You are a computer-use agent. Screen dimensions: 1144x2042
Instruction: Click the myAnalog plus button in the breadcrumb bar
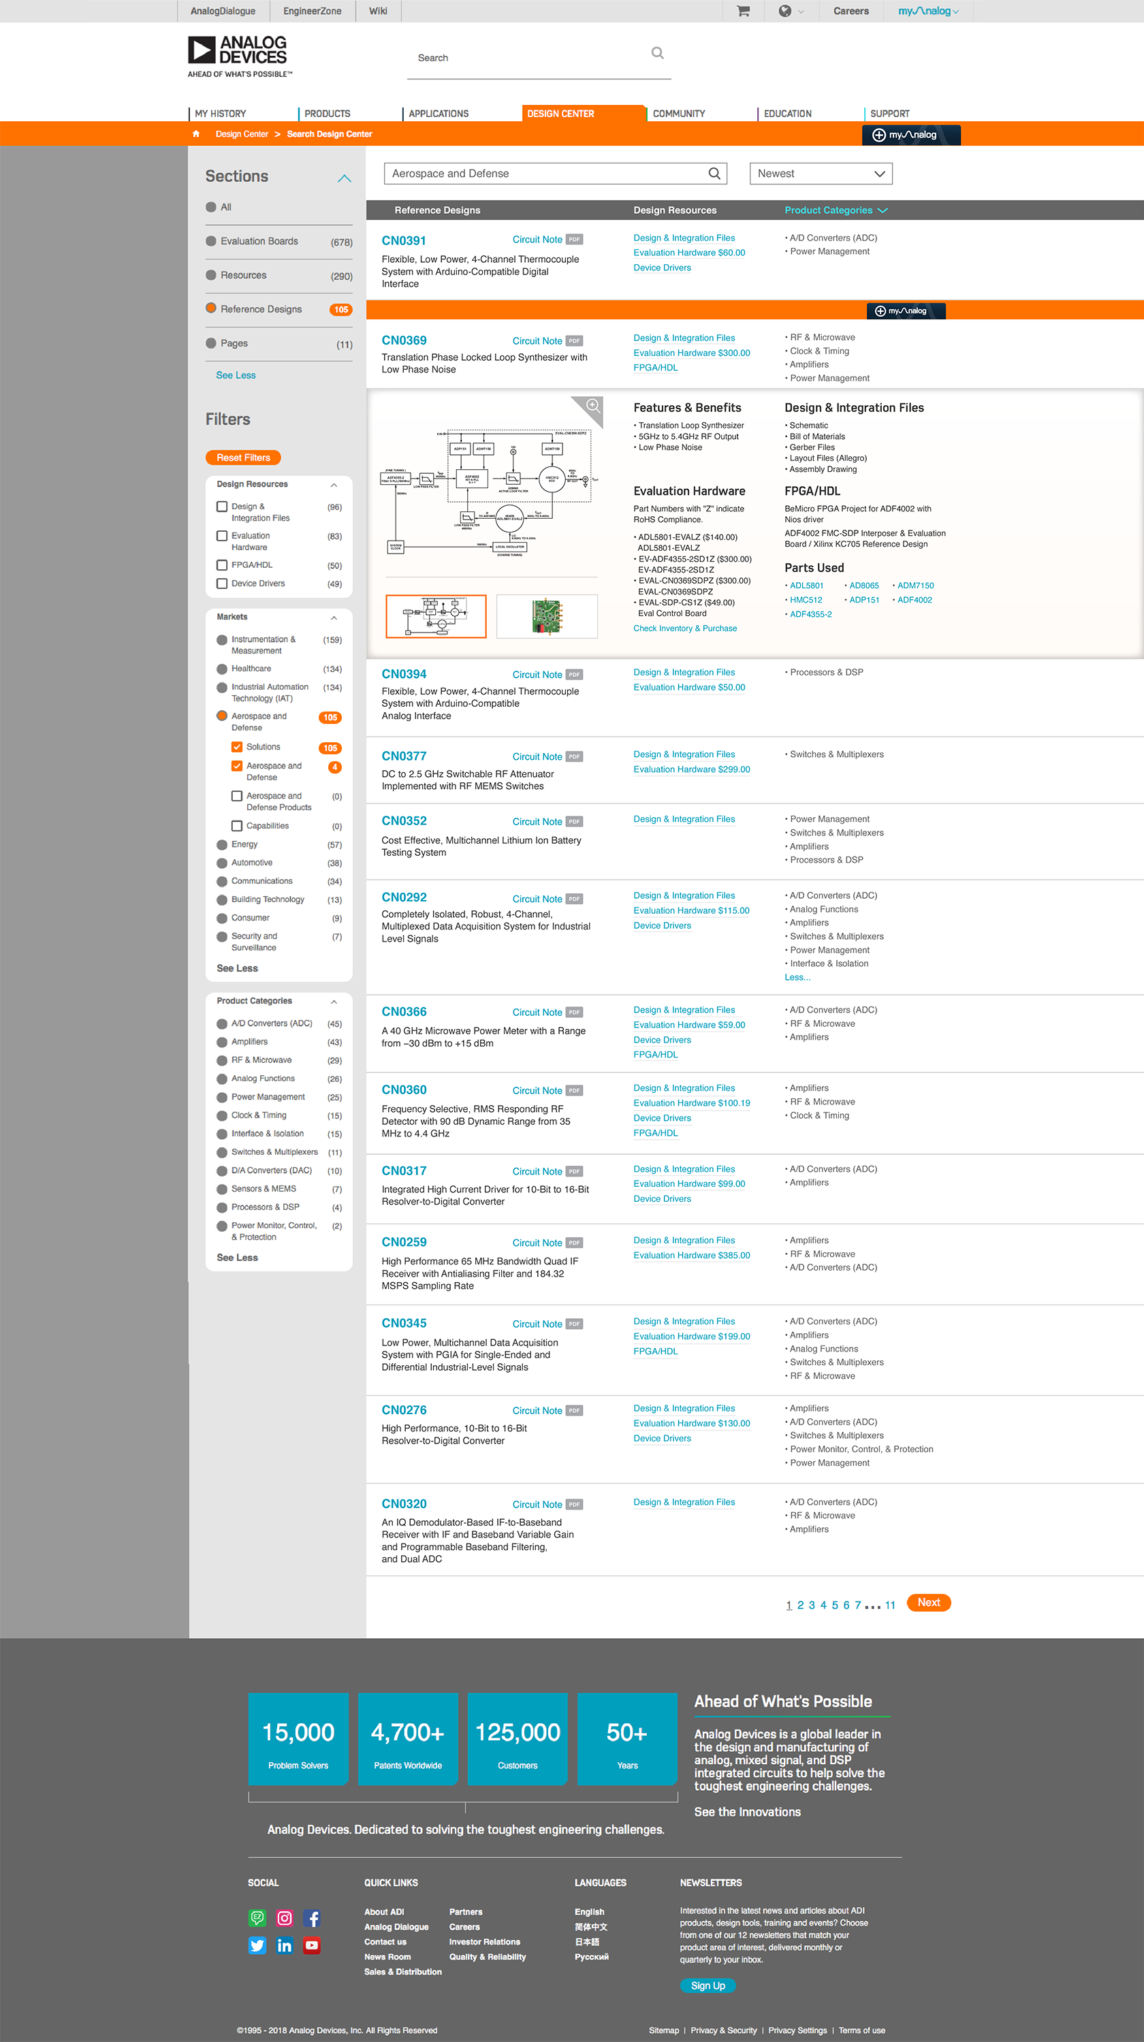tap(911, 135)
